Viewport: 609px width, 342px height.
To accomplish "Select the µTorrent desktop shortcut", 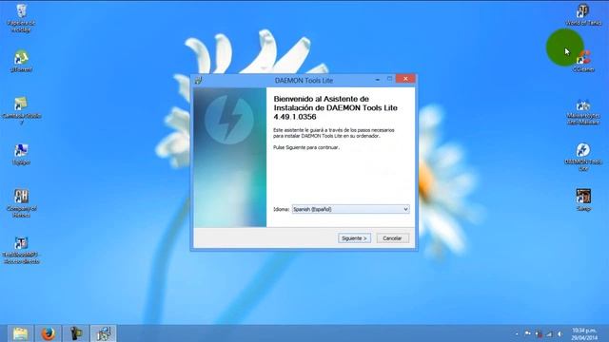I will 21,61.
